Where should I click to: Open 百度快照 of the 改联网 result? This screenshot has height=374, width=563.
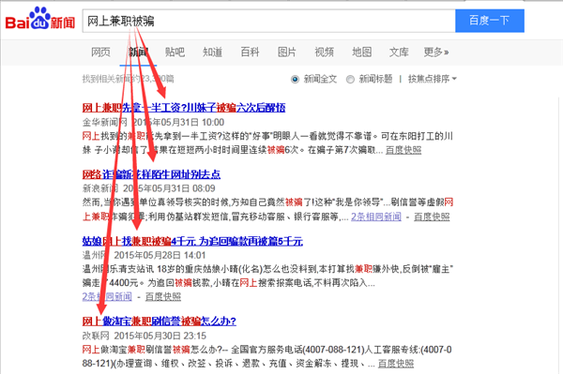396,364
